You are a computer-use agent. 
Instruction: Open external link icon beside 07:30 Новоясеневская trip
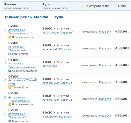[5, 97]
